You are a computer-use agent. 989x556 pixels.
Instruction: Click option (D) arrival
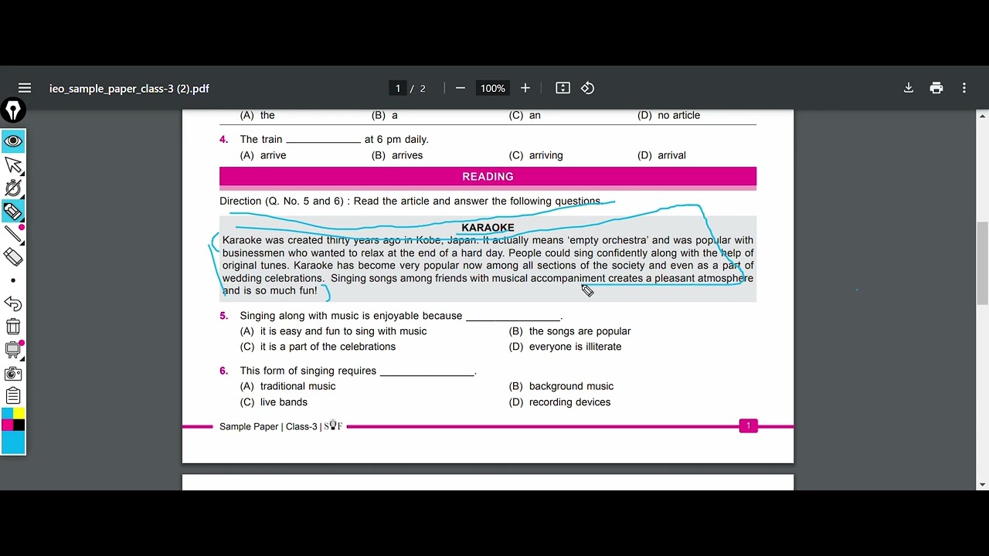point(661,155)
